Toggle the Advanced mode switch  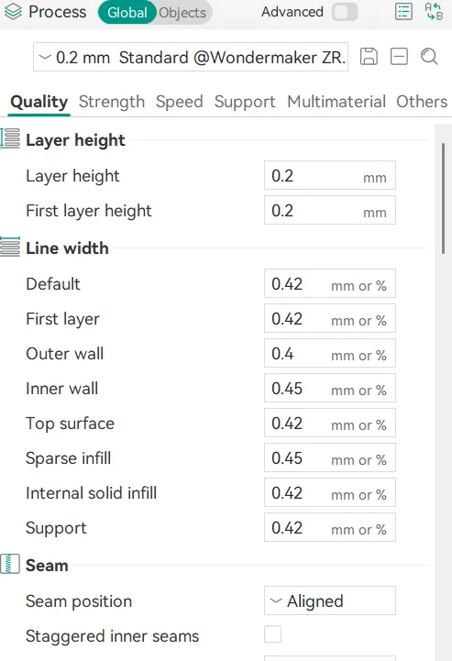(x=345, y=12)
